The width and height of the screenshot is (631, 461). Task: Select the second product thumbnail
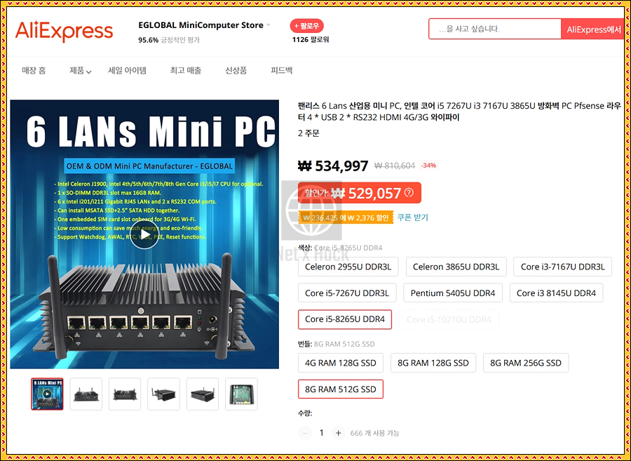[x=86, y=394]
